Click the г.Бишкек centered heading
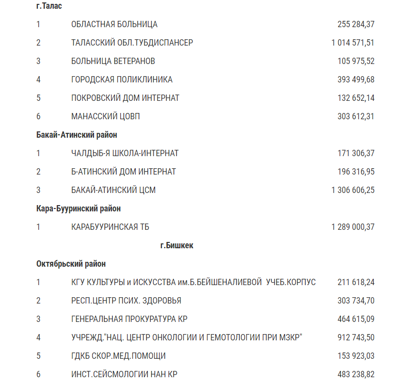Viewport: 412px width, 384px height. [177, 245]
